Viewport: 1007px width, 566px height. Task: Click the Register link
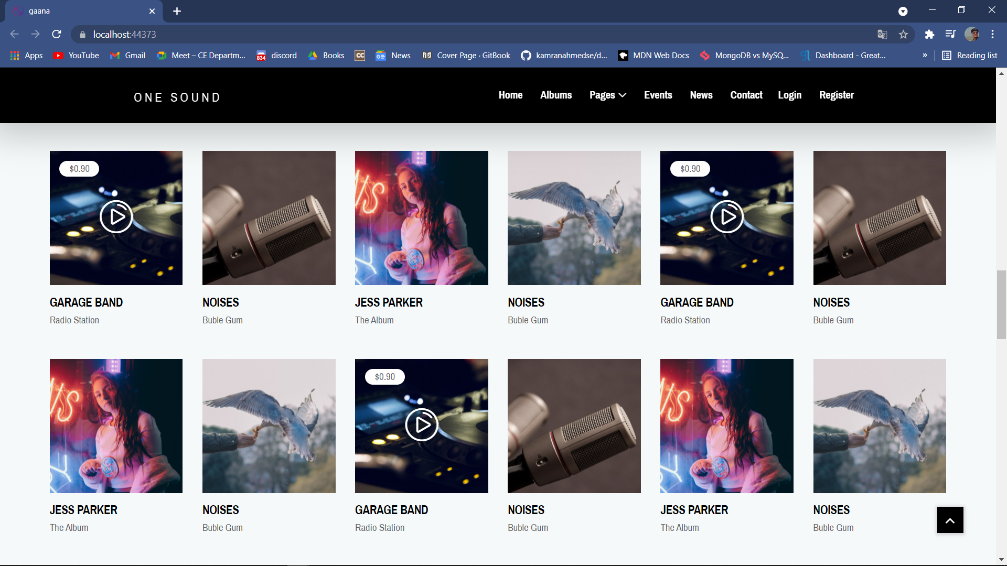pyautogui.click(x=837, y=95)
